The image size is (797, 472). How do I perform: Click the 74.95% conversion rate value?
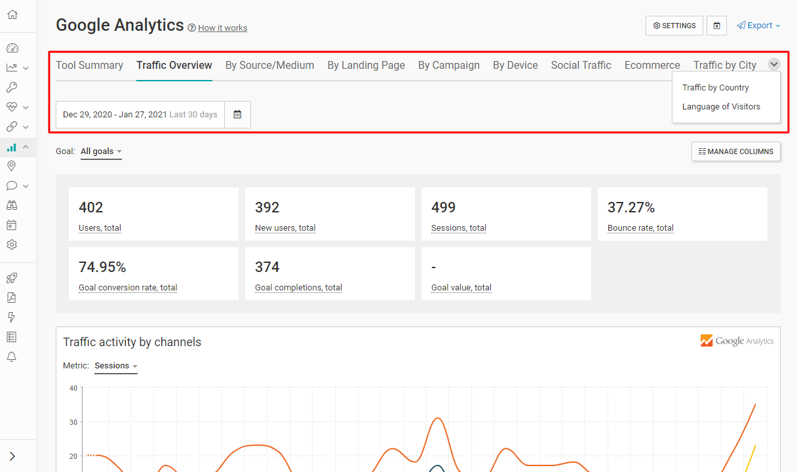pyautogui.click(x=102, y=267)
